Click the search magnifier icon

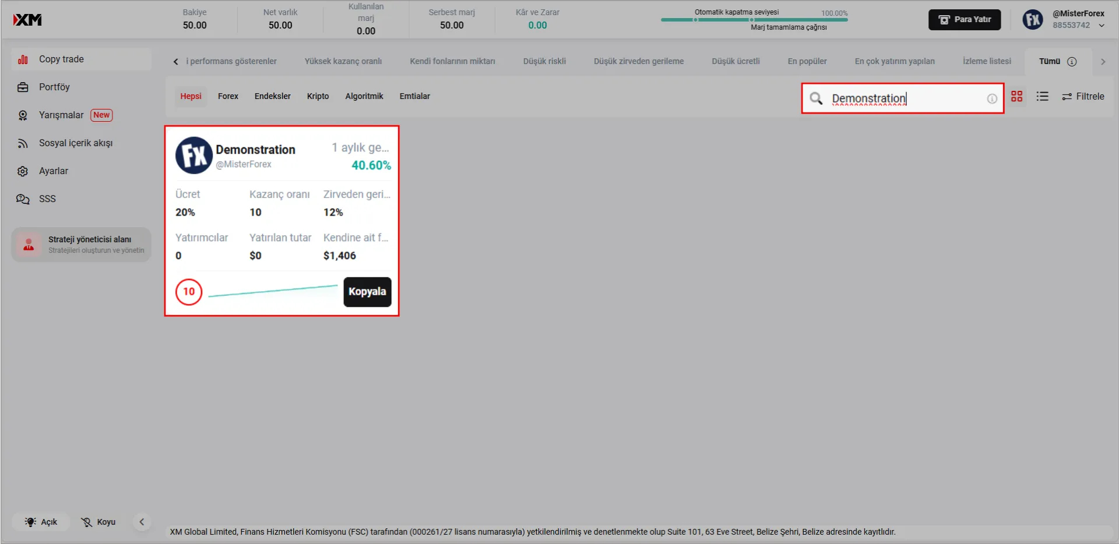tap(816, 98)
